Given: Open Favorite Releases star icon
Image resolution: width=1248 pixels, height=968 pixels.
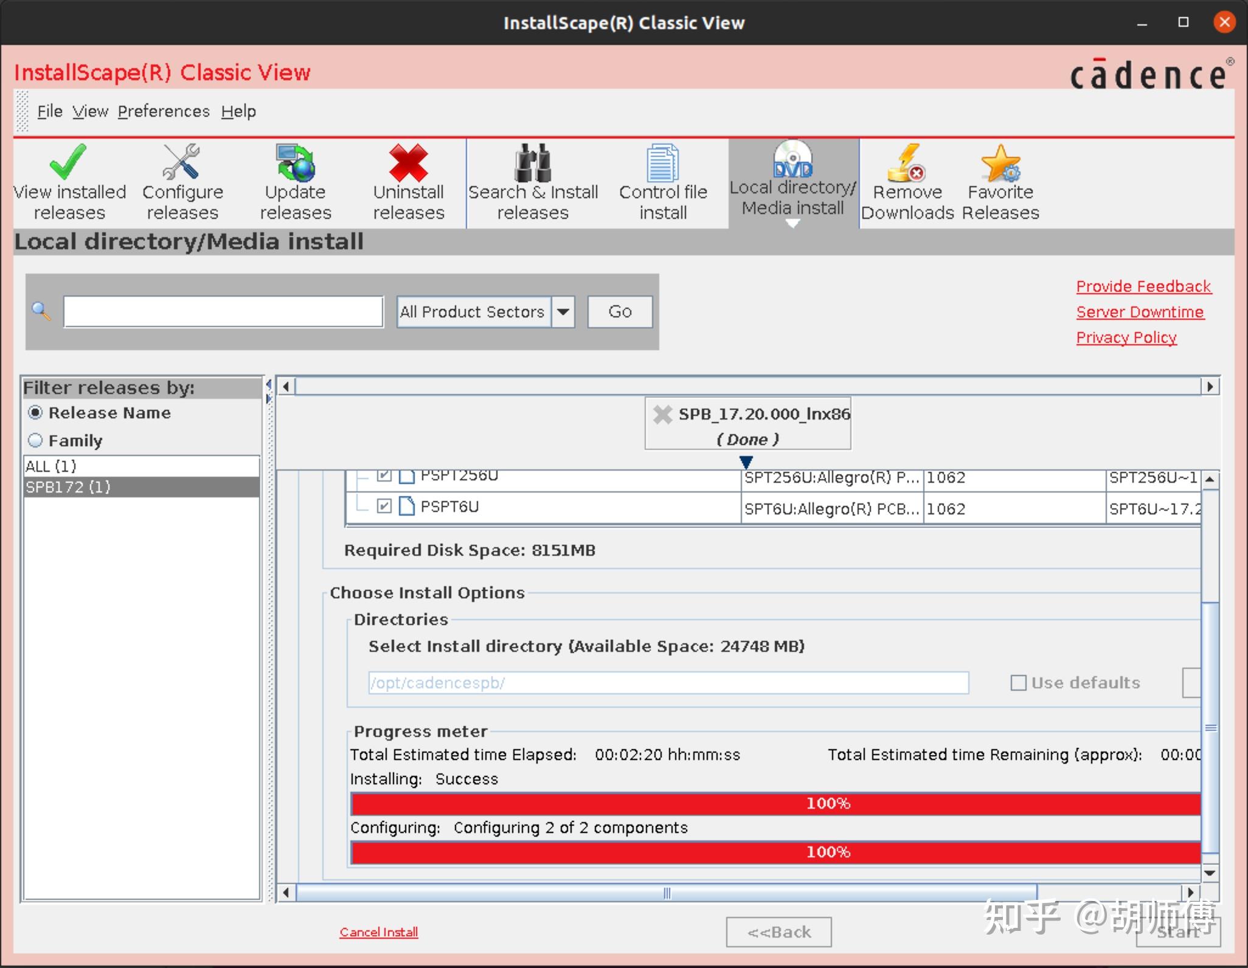Looking at the screenshot, I should tap(1001, 162).
